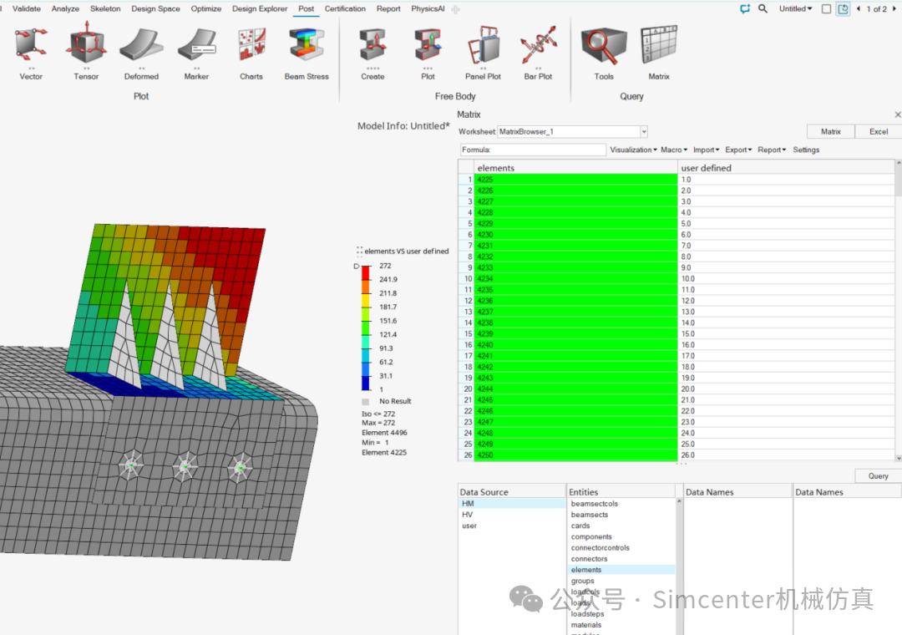Select the Marker plot tool
This screenshot has height=635, width=902.
click(x=196, y=48)
